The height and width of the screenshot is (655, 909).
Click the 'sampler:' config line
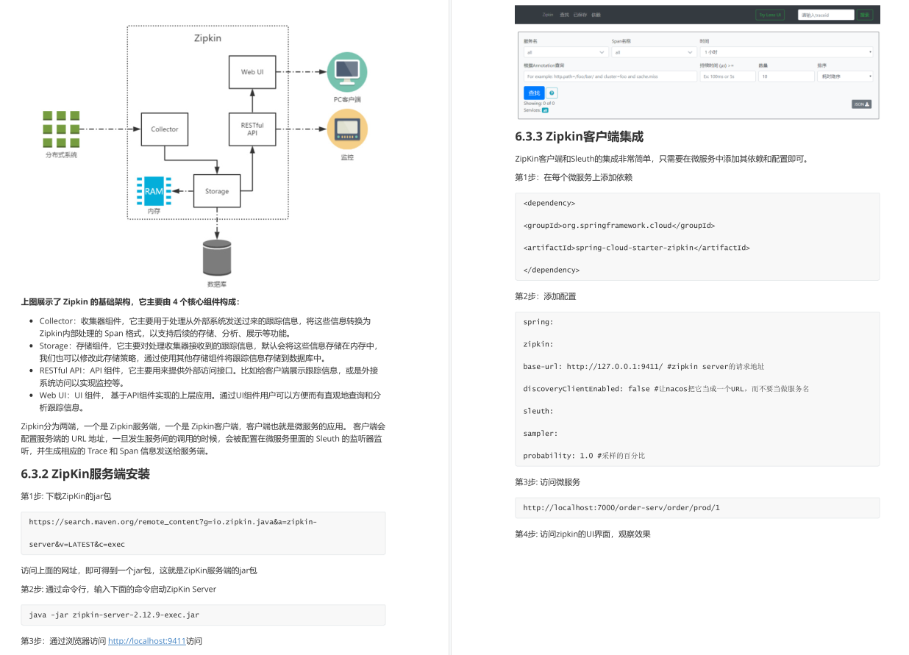[541, 433]
